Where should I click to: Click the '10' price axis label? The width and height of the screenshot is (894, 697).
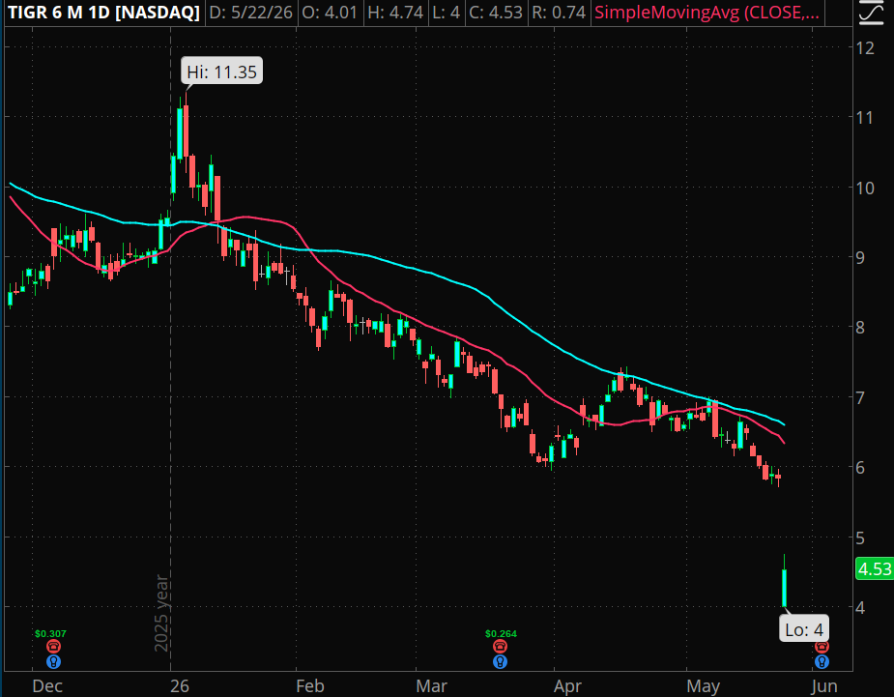point(866,189)
